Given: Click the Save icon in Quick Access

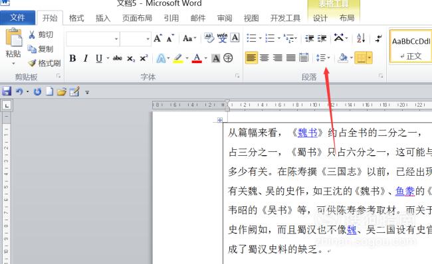Looking at the screenshot, I should click(7, 92).
